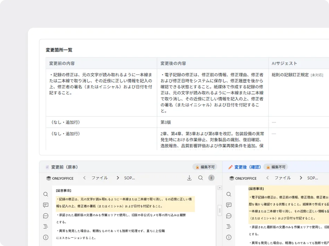Image resolution: width=329 pixels, height=246 pixels.
Task: Click the document icon beside 変更前（原本）
Action: pyautogui.click(x=47, y=167)
